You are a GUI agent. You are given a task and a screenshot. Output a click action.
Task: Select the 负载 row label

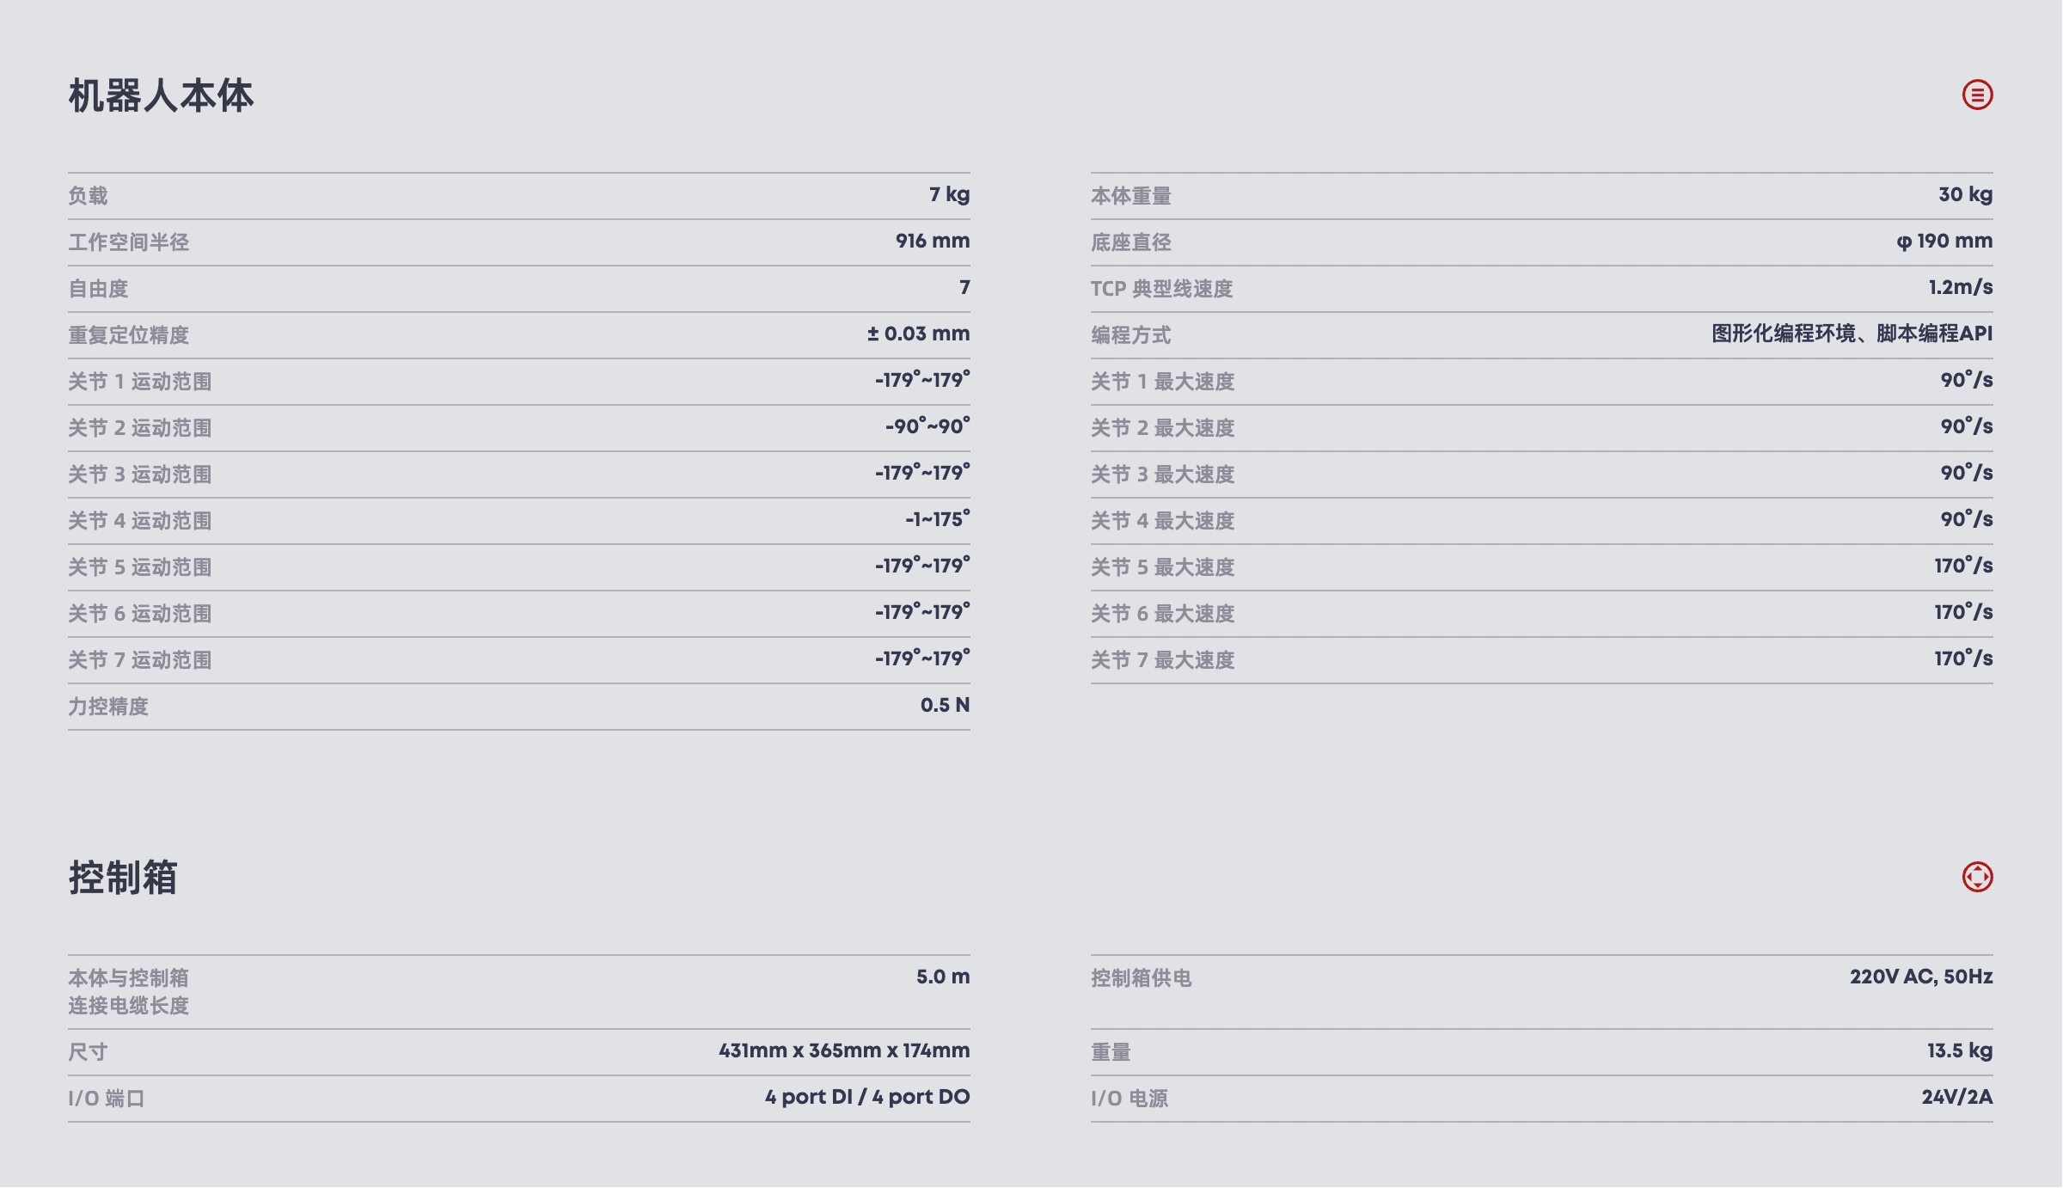click(88, 196)
